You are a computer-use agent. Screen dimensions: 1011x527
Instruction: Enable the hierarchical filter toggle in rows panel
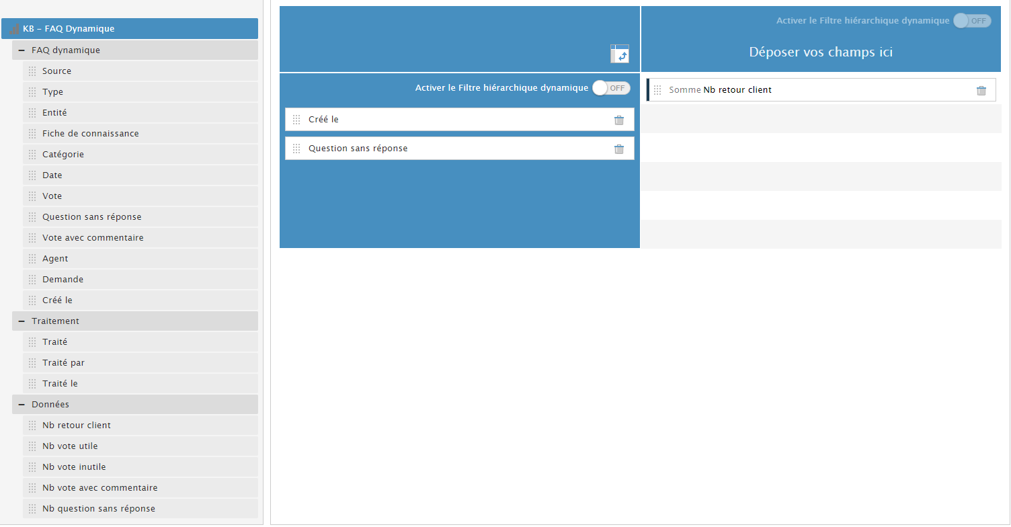pyautogui.click(x=611, y=88)
